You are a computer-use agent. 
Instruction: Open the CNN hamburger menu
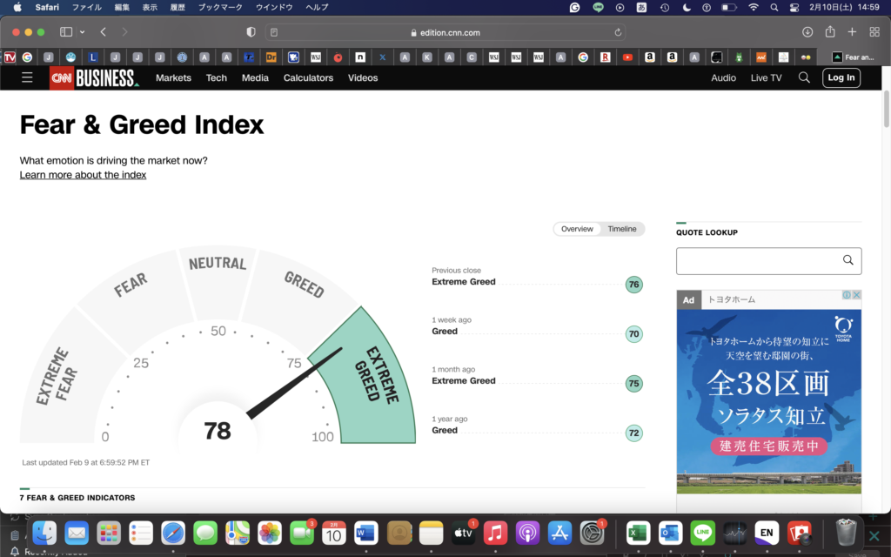pos(28,77)
